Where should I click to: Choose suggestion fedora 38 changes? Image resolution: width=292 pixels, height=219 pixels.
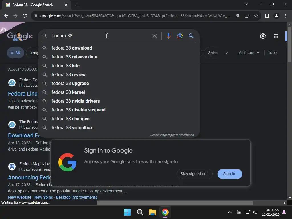coord(119,119)
